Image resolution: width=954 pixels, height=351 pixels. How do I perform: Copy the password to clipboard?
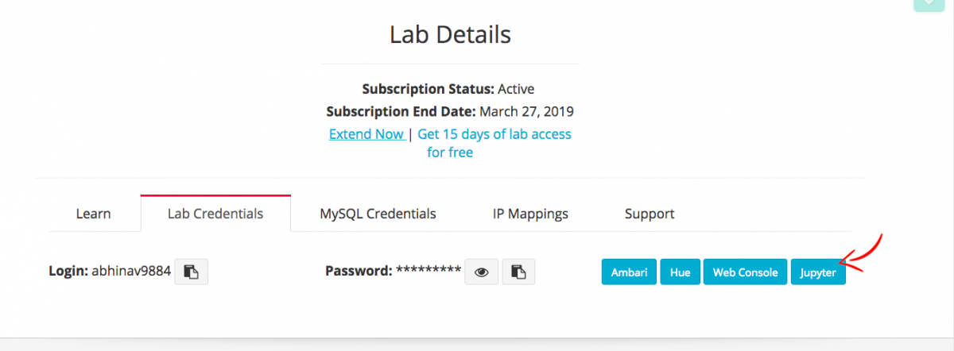(x=518, y=272)
